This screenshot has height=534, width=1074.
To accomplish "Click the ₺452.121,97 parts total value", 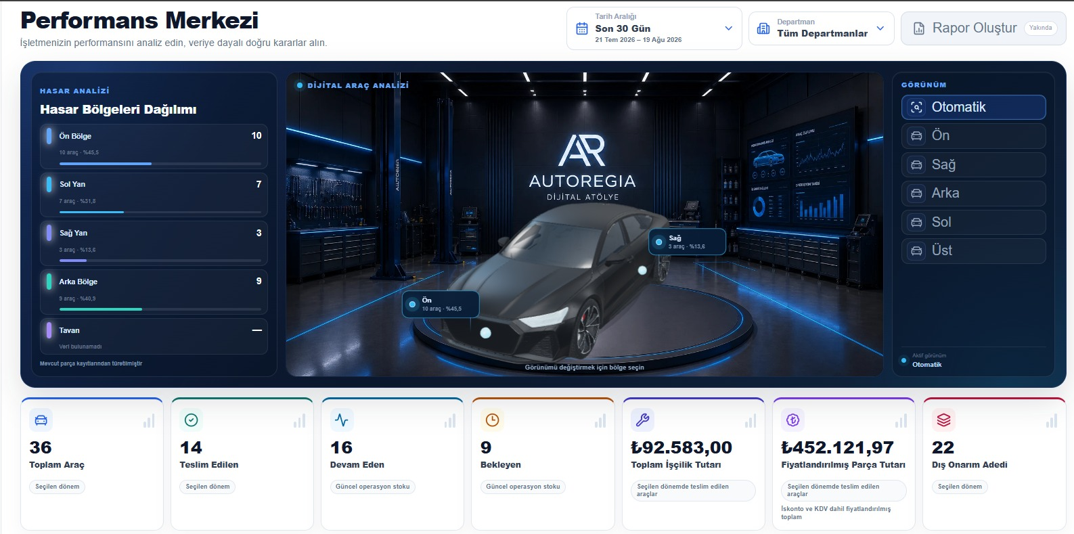I will coord(837,447).
